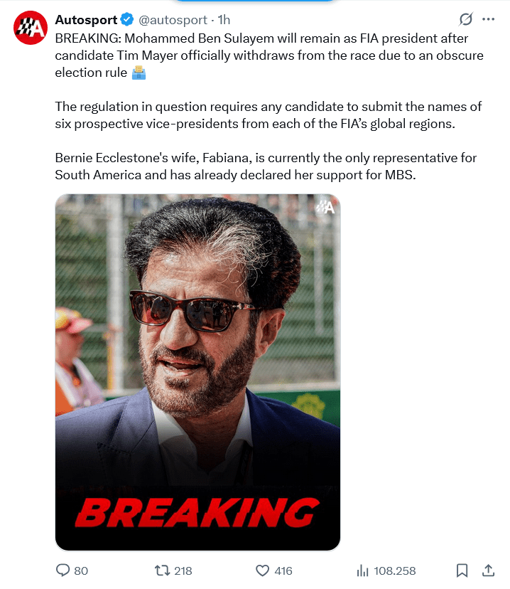This screenshot has width=510, height=589.
Task: Click the Grok explain post icon
Action: 466,19
